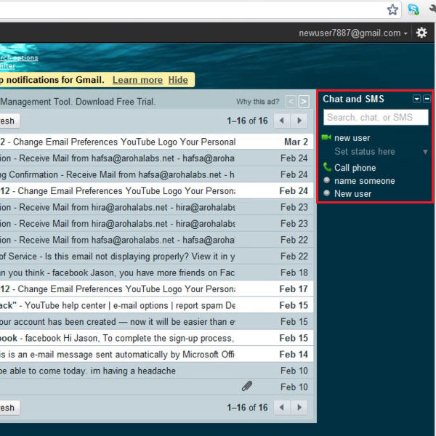Image resolution: width=436 pixels, height=436 pixels.
Task: Open account has been created email
Action: pyautogui.click(x=156, y=322)
